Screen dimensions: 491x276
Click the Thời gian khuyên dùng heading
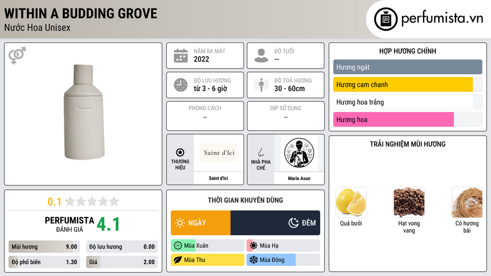(x=245, y=200)
